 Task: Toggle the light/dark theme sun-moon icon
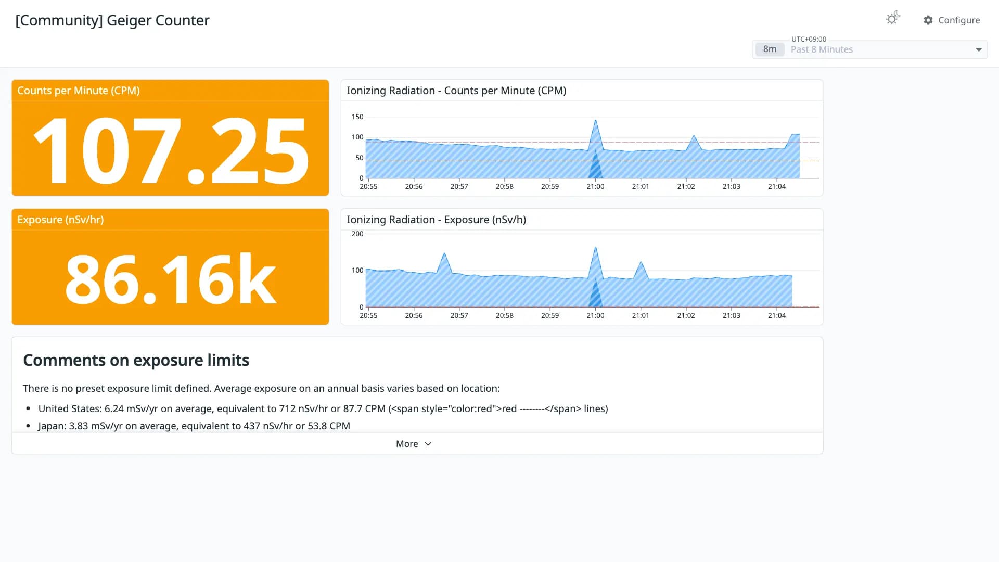tap(893, 19)
